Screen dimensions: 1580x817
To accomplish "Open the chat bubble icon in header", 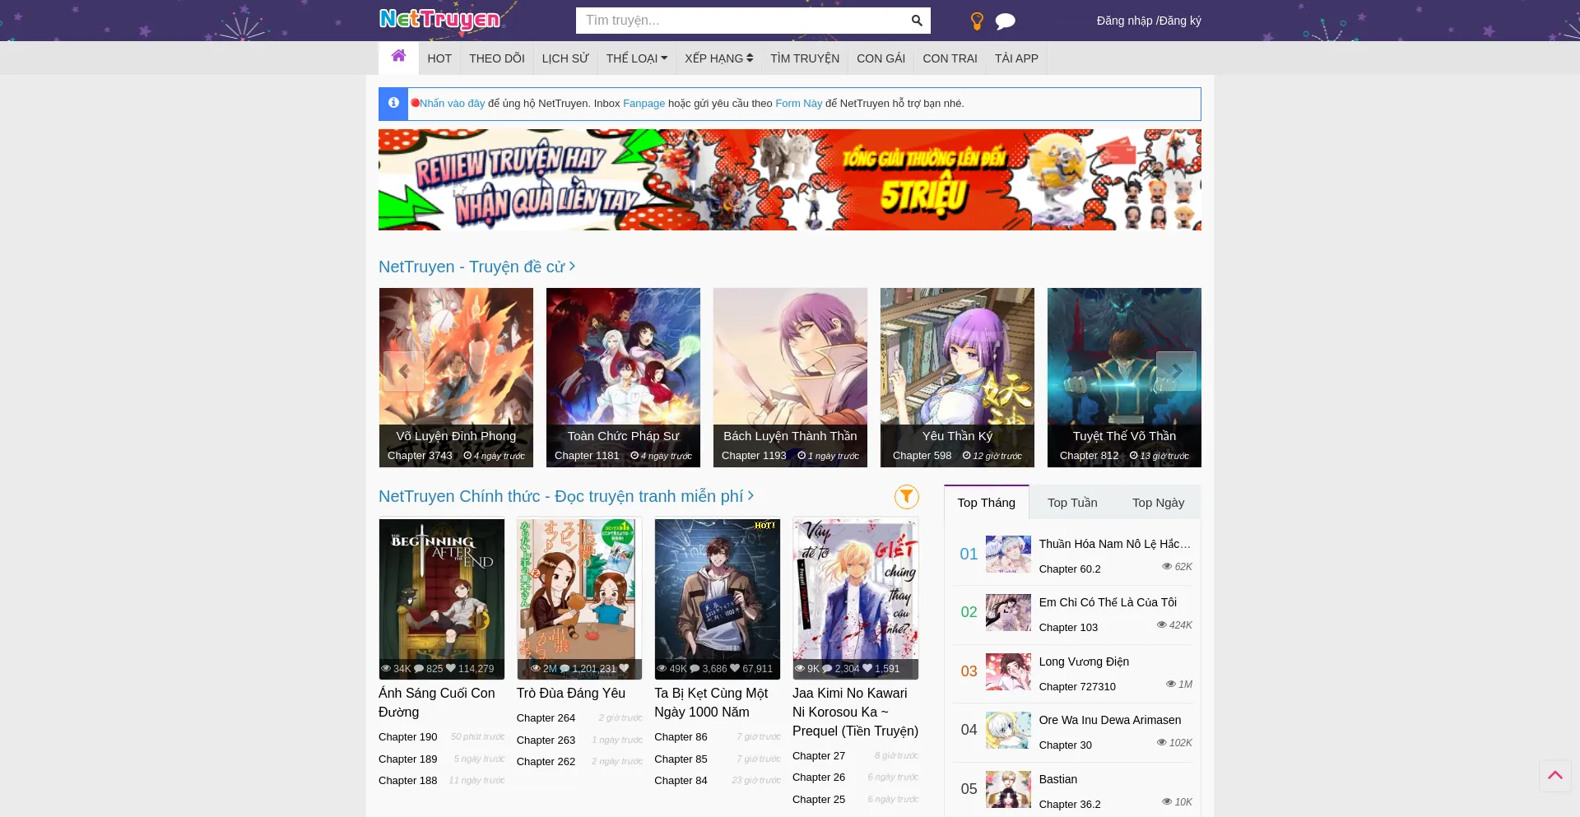I will pos(1005,21).
